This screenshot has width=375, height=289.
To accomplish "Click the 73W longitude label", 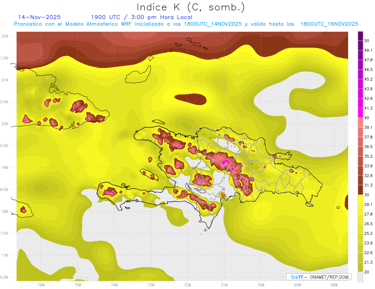I will [x=151, y=285].
